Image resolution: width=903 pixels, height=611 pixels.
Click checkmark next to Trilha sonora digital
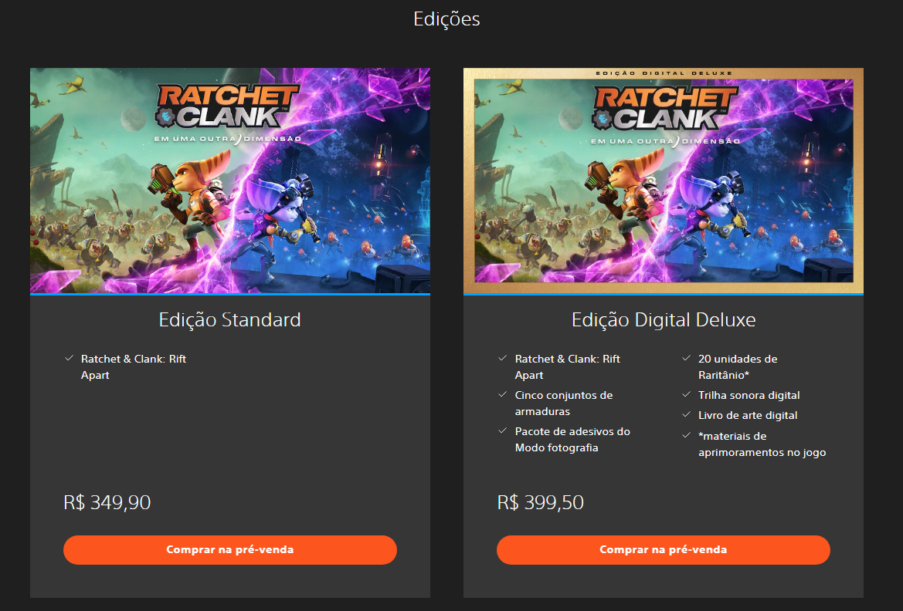686,395
